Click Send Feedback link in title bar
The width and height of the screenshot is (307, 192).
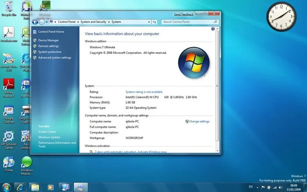click(184, 14)
